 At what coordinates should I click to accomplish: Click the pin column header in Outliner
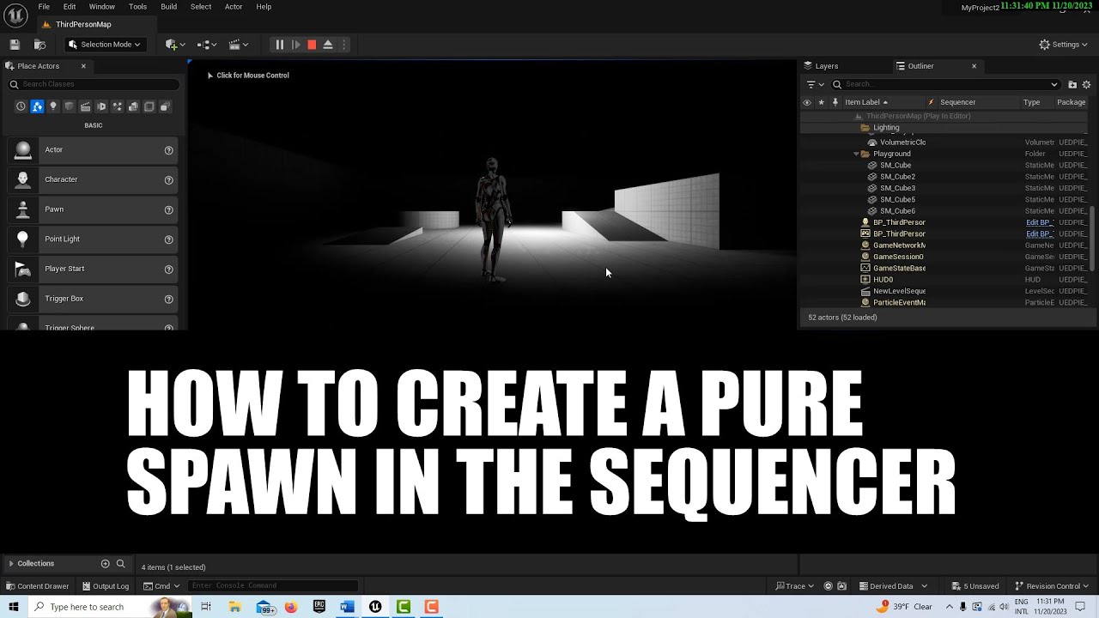coord(835,102)
